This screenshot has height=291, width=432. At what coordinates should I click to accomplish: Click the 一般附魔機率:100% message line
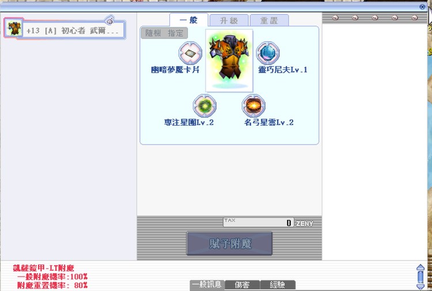pyautogui.click(x=52, y=277)
